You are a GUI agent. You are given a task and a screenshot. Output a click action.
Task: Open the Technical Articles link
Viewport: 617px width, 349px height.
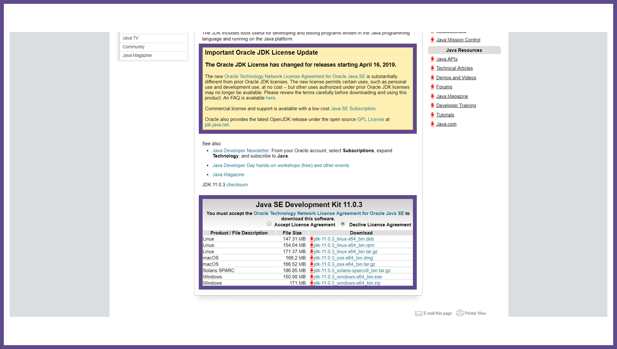pos(455,68)
